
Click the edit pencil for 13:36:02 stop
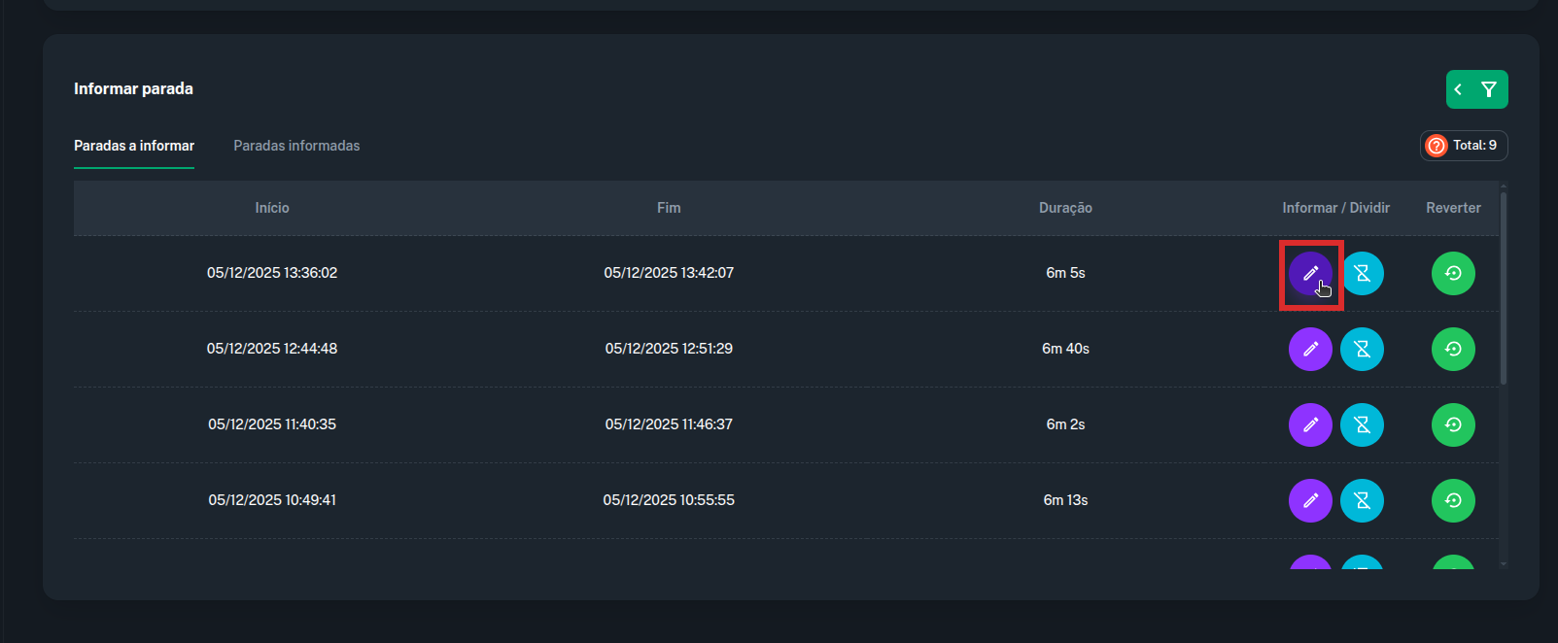(x=1310, y=273)
